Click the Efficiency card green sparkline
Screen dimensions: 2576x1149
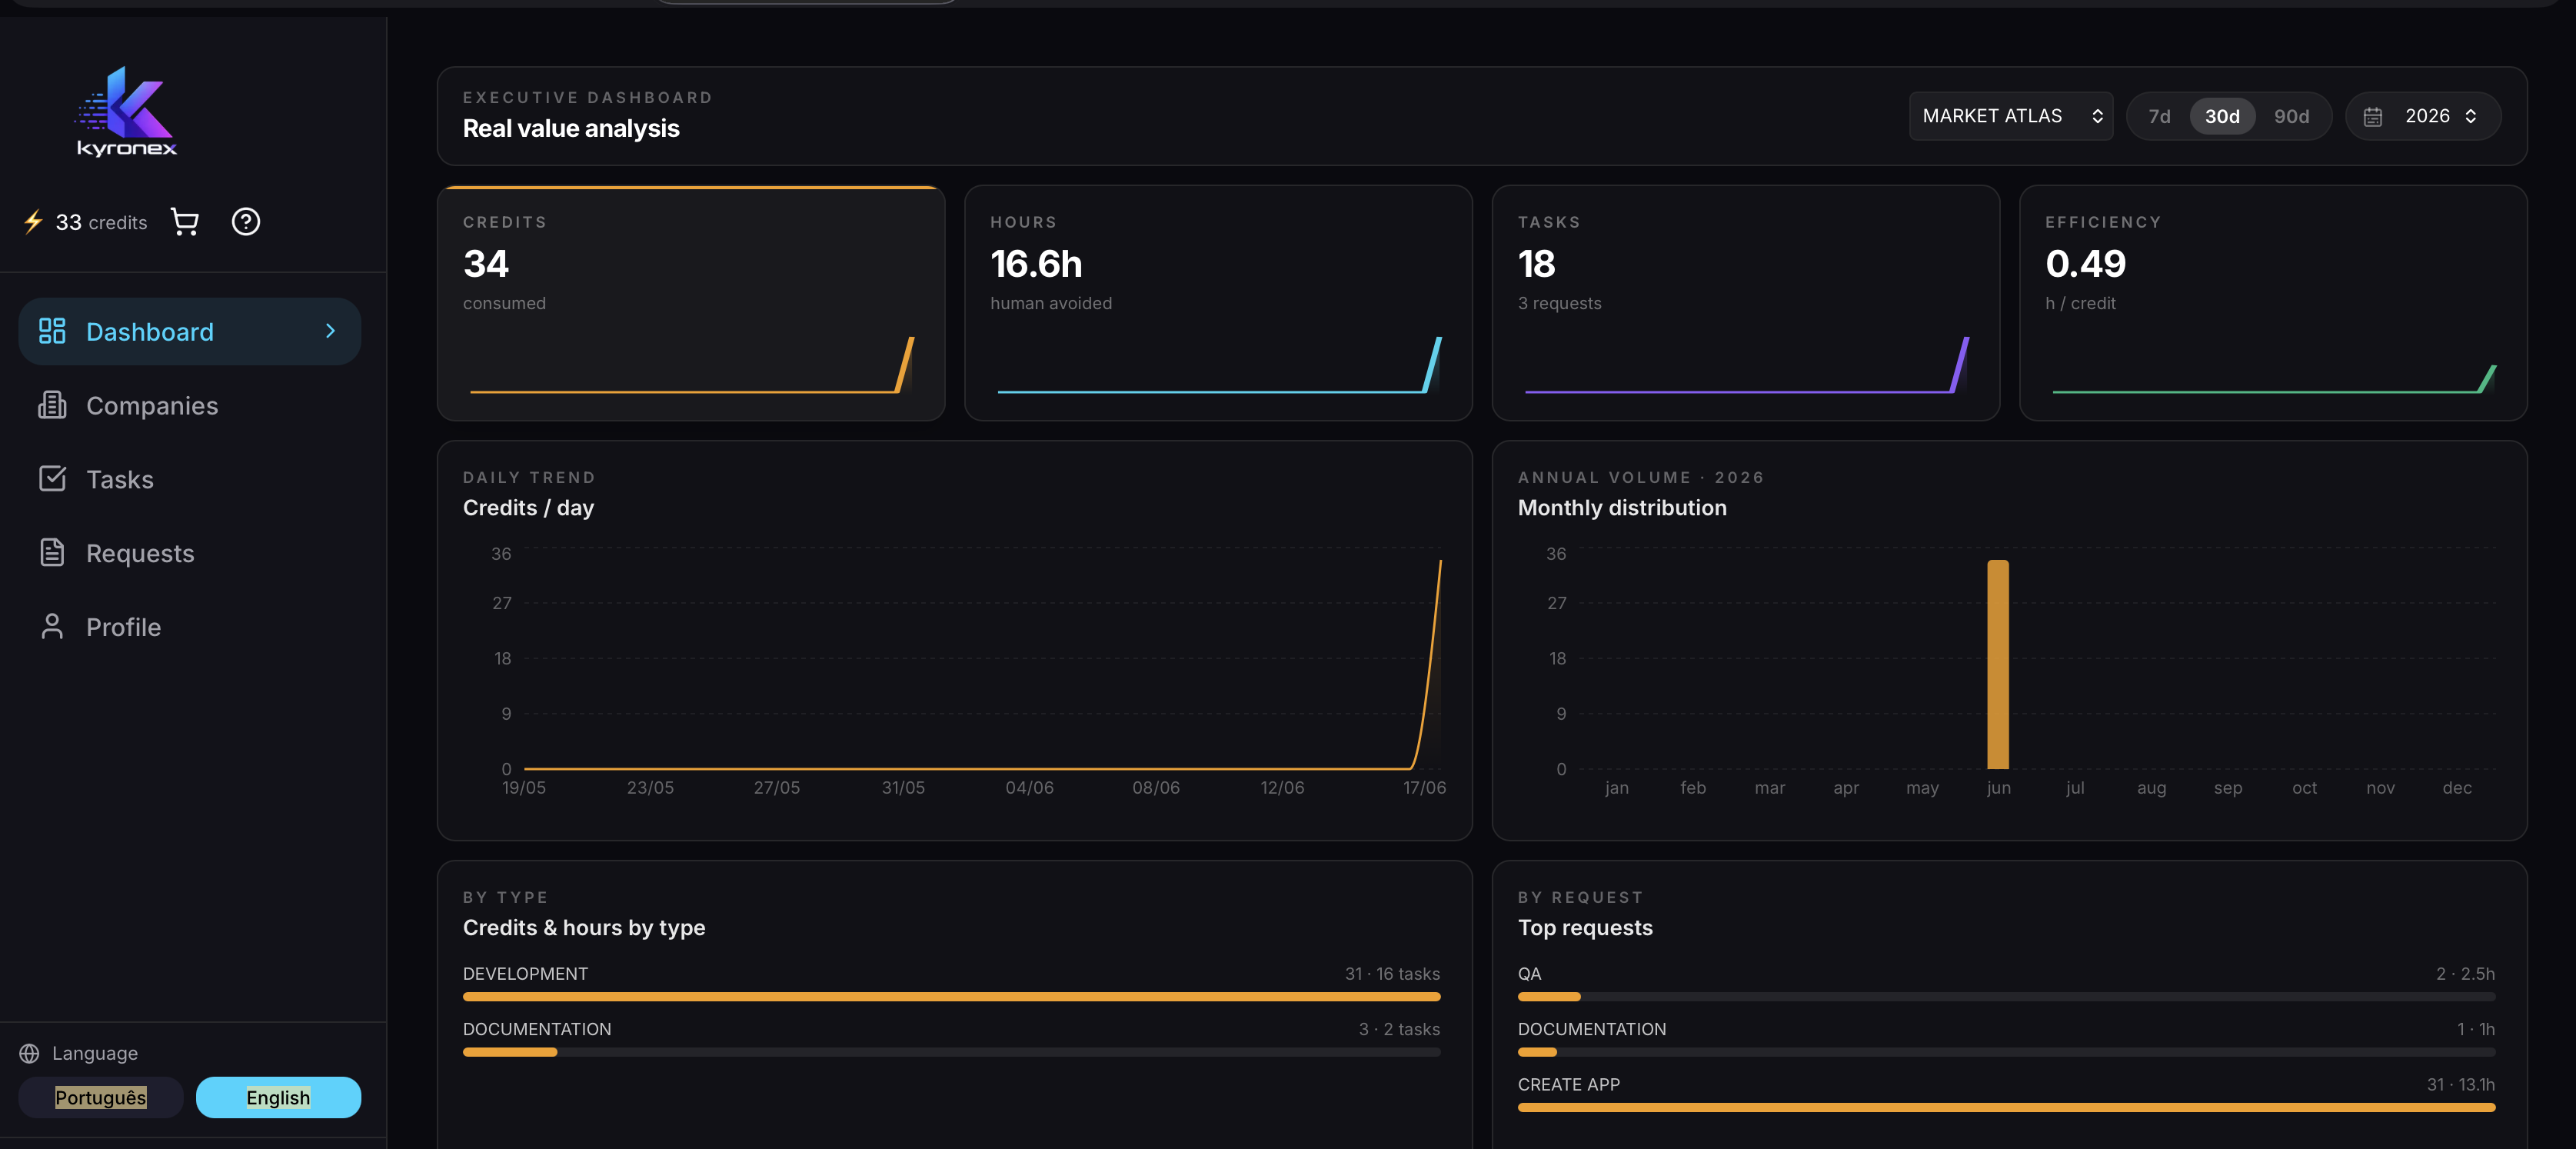(x=2274, y=378)
